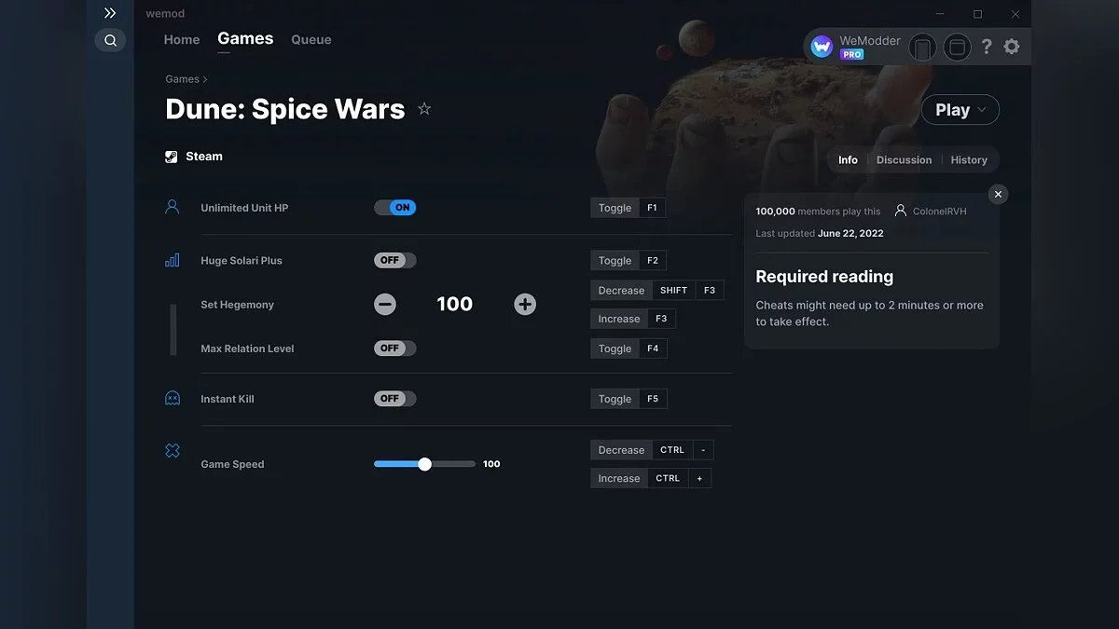Open the settings gear icon

[x=1012, y=47]
